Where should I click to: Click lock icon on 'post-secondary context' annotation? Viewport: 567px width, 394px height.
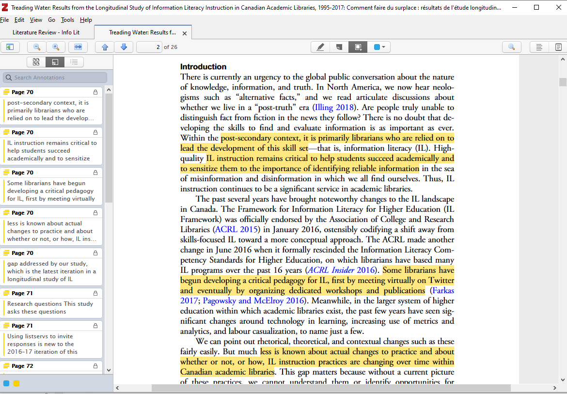(95, 92)
